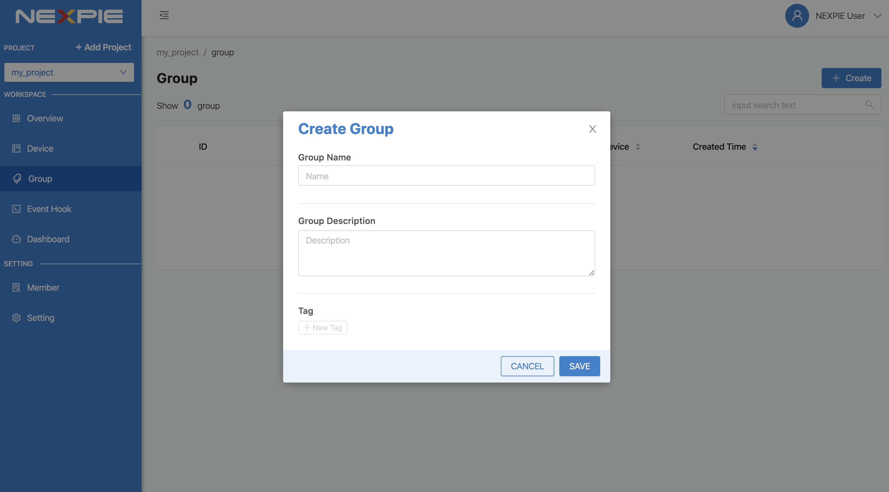The height and width of the screenshot is (492, 889).
Task: Click the group breadcrumb text
Action: [x=222, y=53]
